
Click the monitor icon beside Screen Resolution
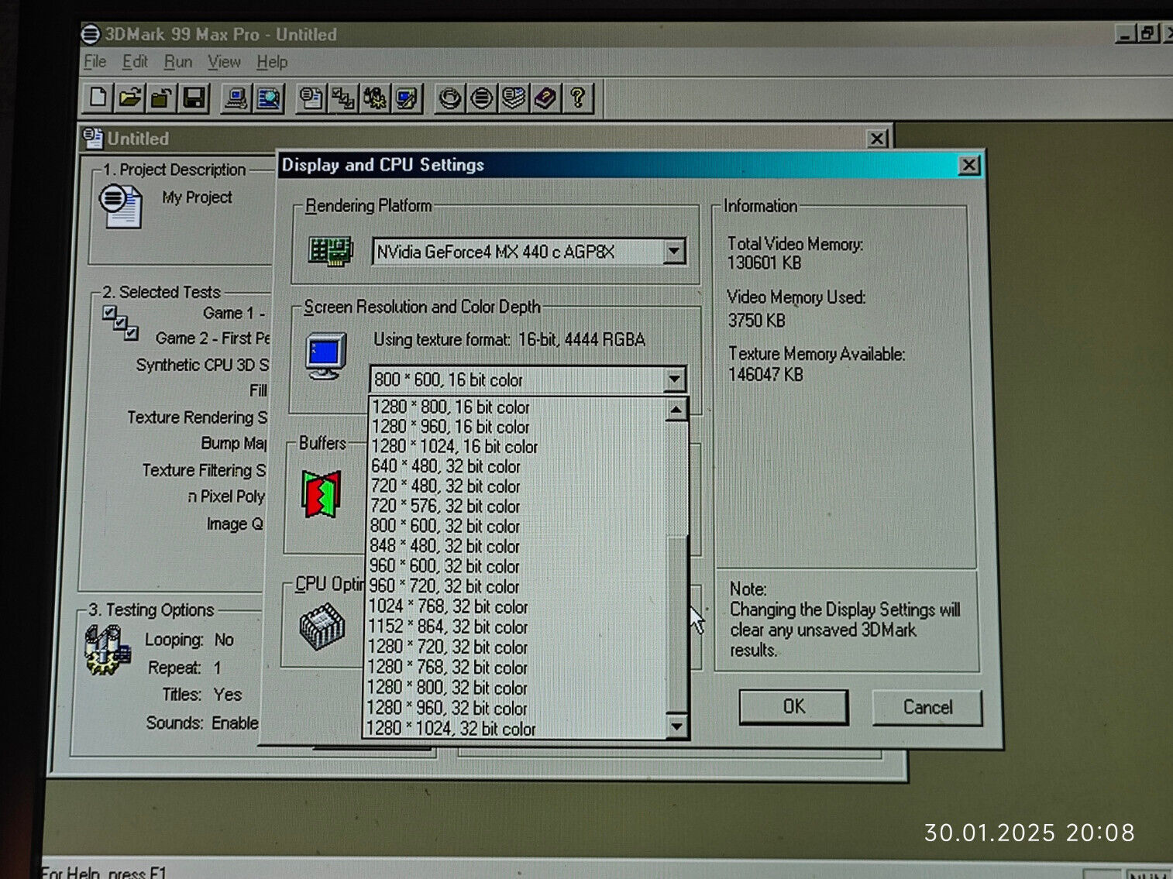coord(325,356)
